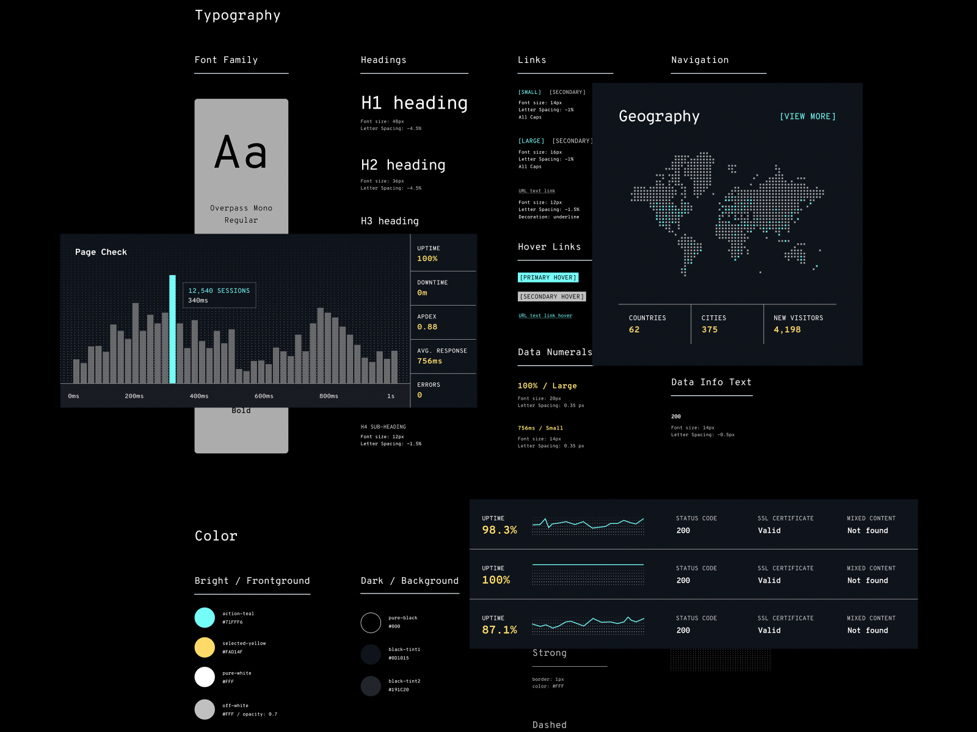This screenshot has height=732, width=977.
Task: Select the pure-white color swatch
Action: pos(205,677)
